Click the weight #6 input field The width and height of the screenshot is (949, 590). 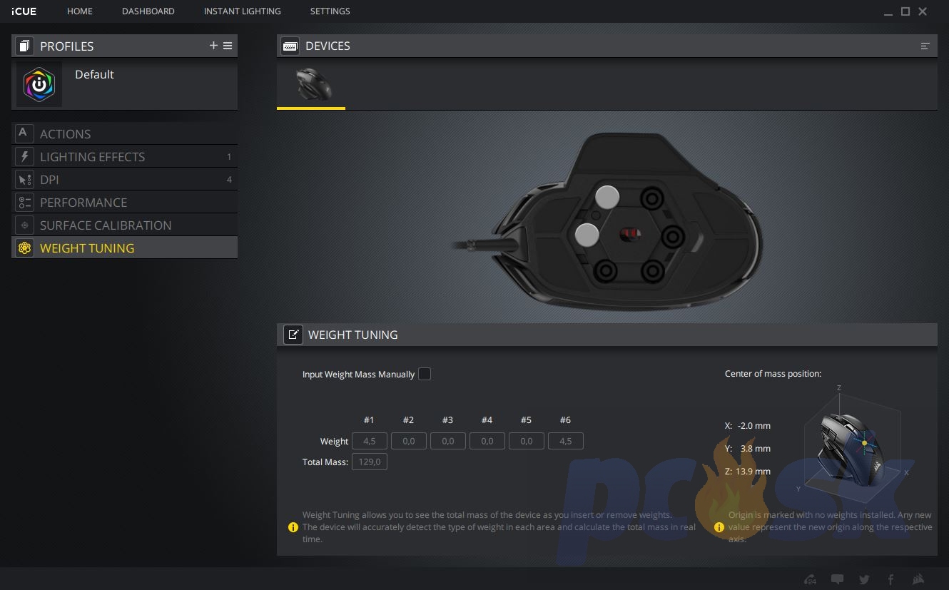565,441
